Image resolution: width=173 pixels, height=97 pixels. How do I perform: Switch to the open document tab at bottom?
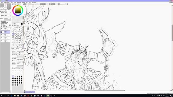(29, 92)
